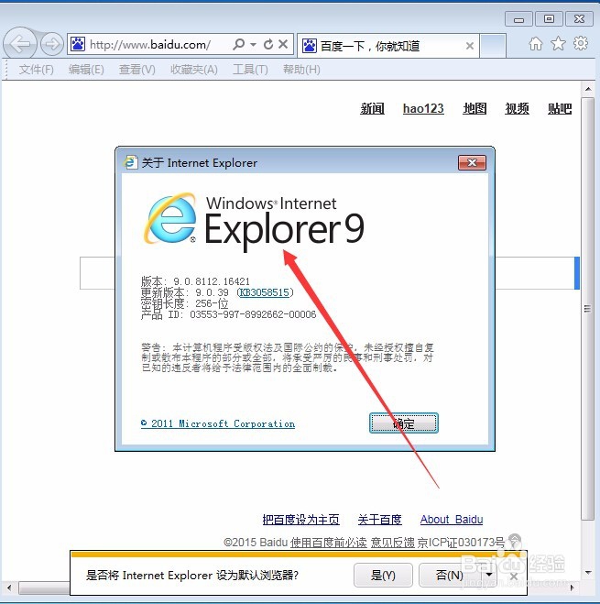Viewport: 600px width, 604px height.
Task: Click the 地图 link
Action: [x=475, y=109]
